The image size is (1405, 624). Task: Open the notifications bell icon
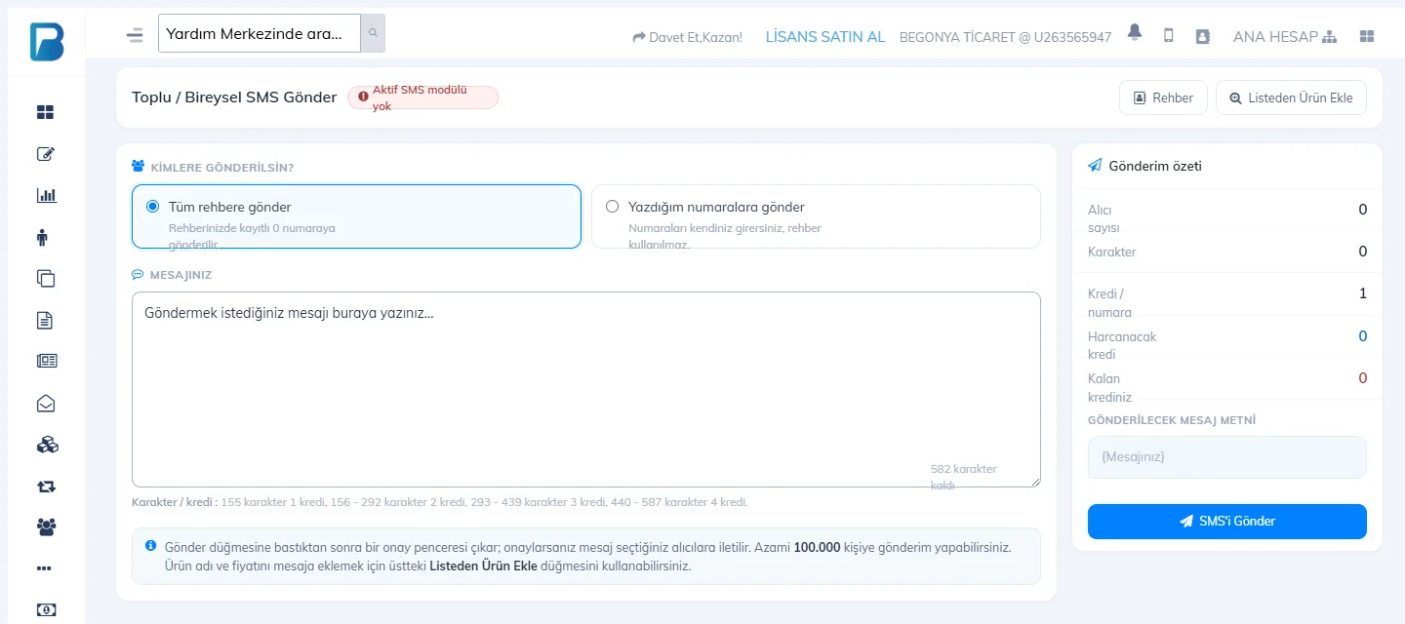[1134, 33]
